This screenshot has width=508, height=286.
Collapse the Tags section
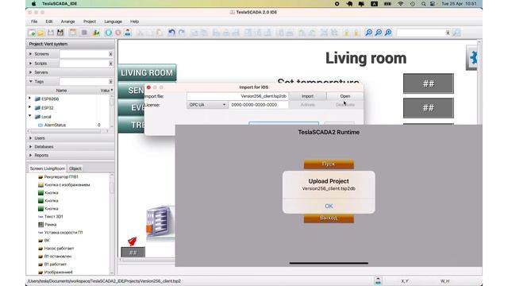pyautogui.click(x=31, y=81)
